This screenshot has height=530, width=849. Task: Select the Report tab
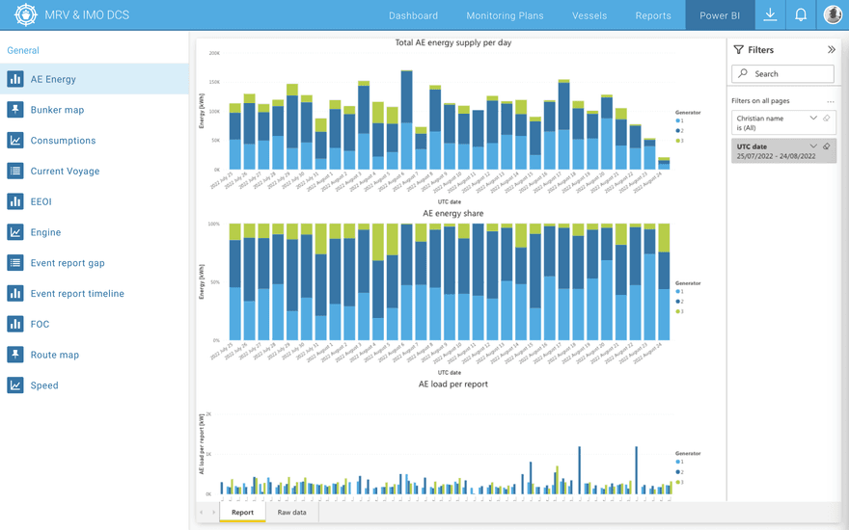click(x=242, y=512)
